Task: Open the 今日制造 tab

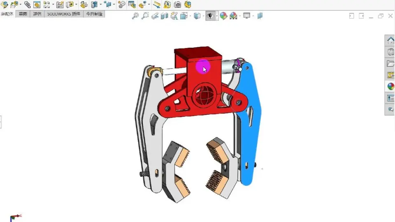Action: [94, 14]
